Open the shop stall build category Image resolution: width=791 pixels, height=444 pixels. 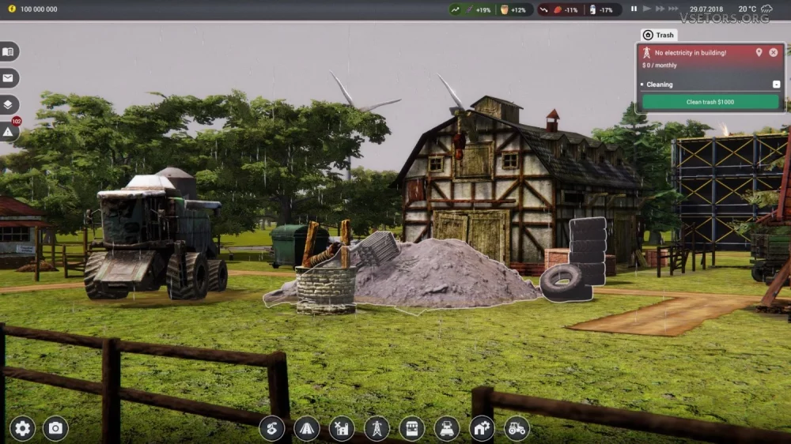pyautogui.click(x=411, y=428)
